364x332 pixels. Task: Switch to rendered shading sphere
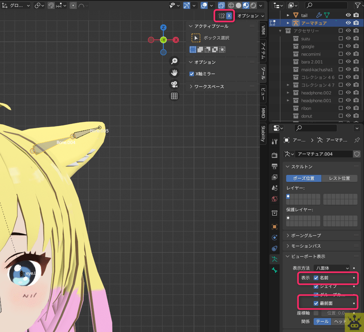point(253,5)
